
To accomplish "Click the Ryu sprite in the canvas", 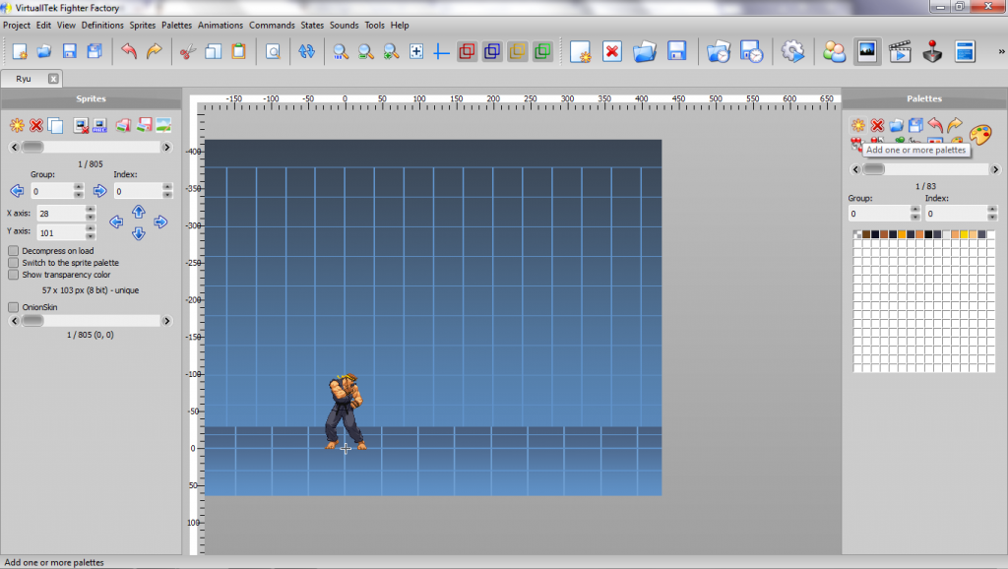I will (x=346, y=411).
